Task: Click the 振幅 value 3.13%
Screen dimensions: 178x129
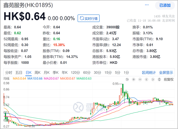Action: coord(148,33)
